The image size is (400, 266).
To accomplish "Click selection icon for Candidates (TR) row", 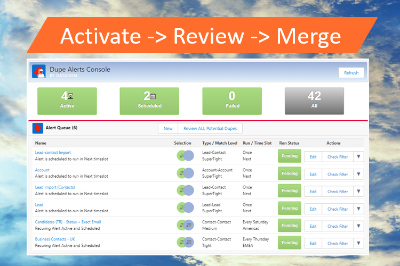I will 186,226.
